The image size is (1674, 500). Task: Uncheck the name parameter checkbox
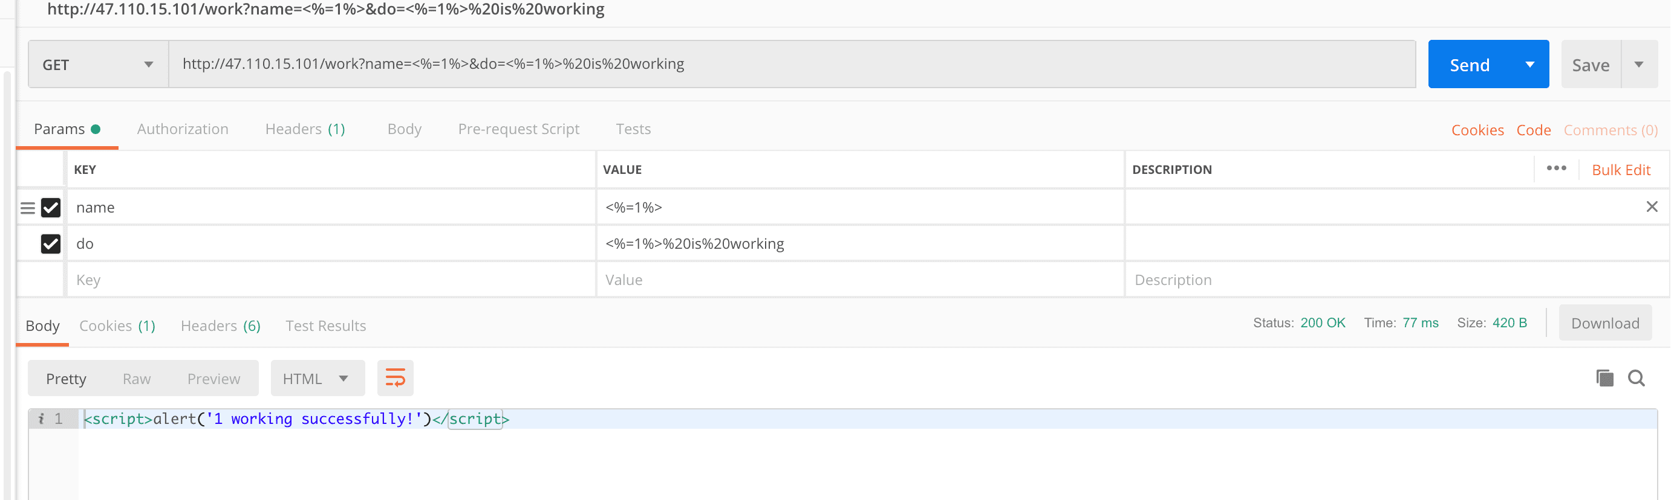click(51, 208)
